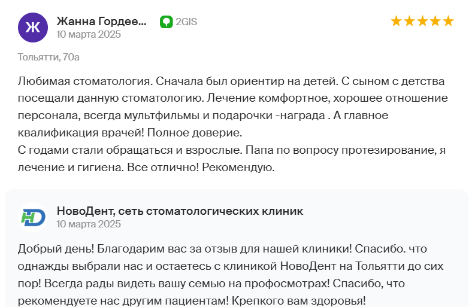Select the fourth rating star
Viewport: 475px width, 307px height.
(x=435, y=22)
